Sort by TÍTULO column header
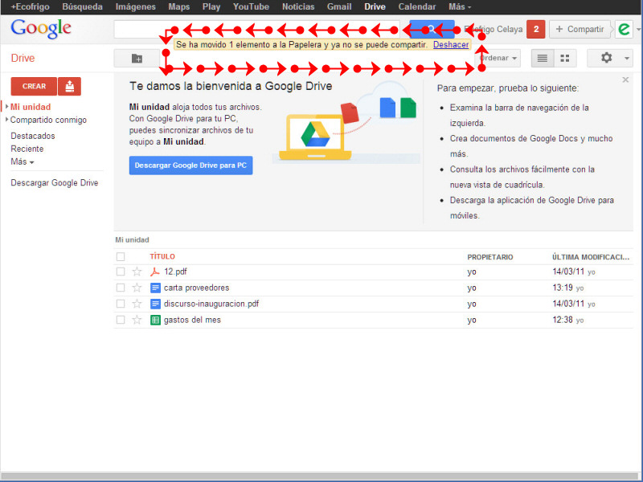This screenshot has width=643, height=482. coord(162,256)
